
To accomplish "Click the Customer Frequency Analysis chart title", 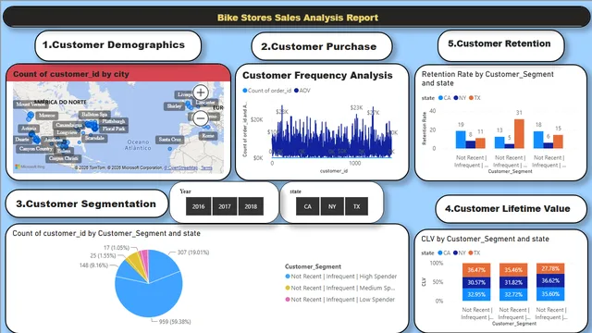I will pyautogui.click(x=317, y=75).
